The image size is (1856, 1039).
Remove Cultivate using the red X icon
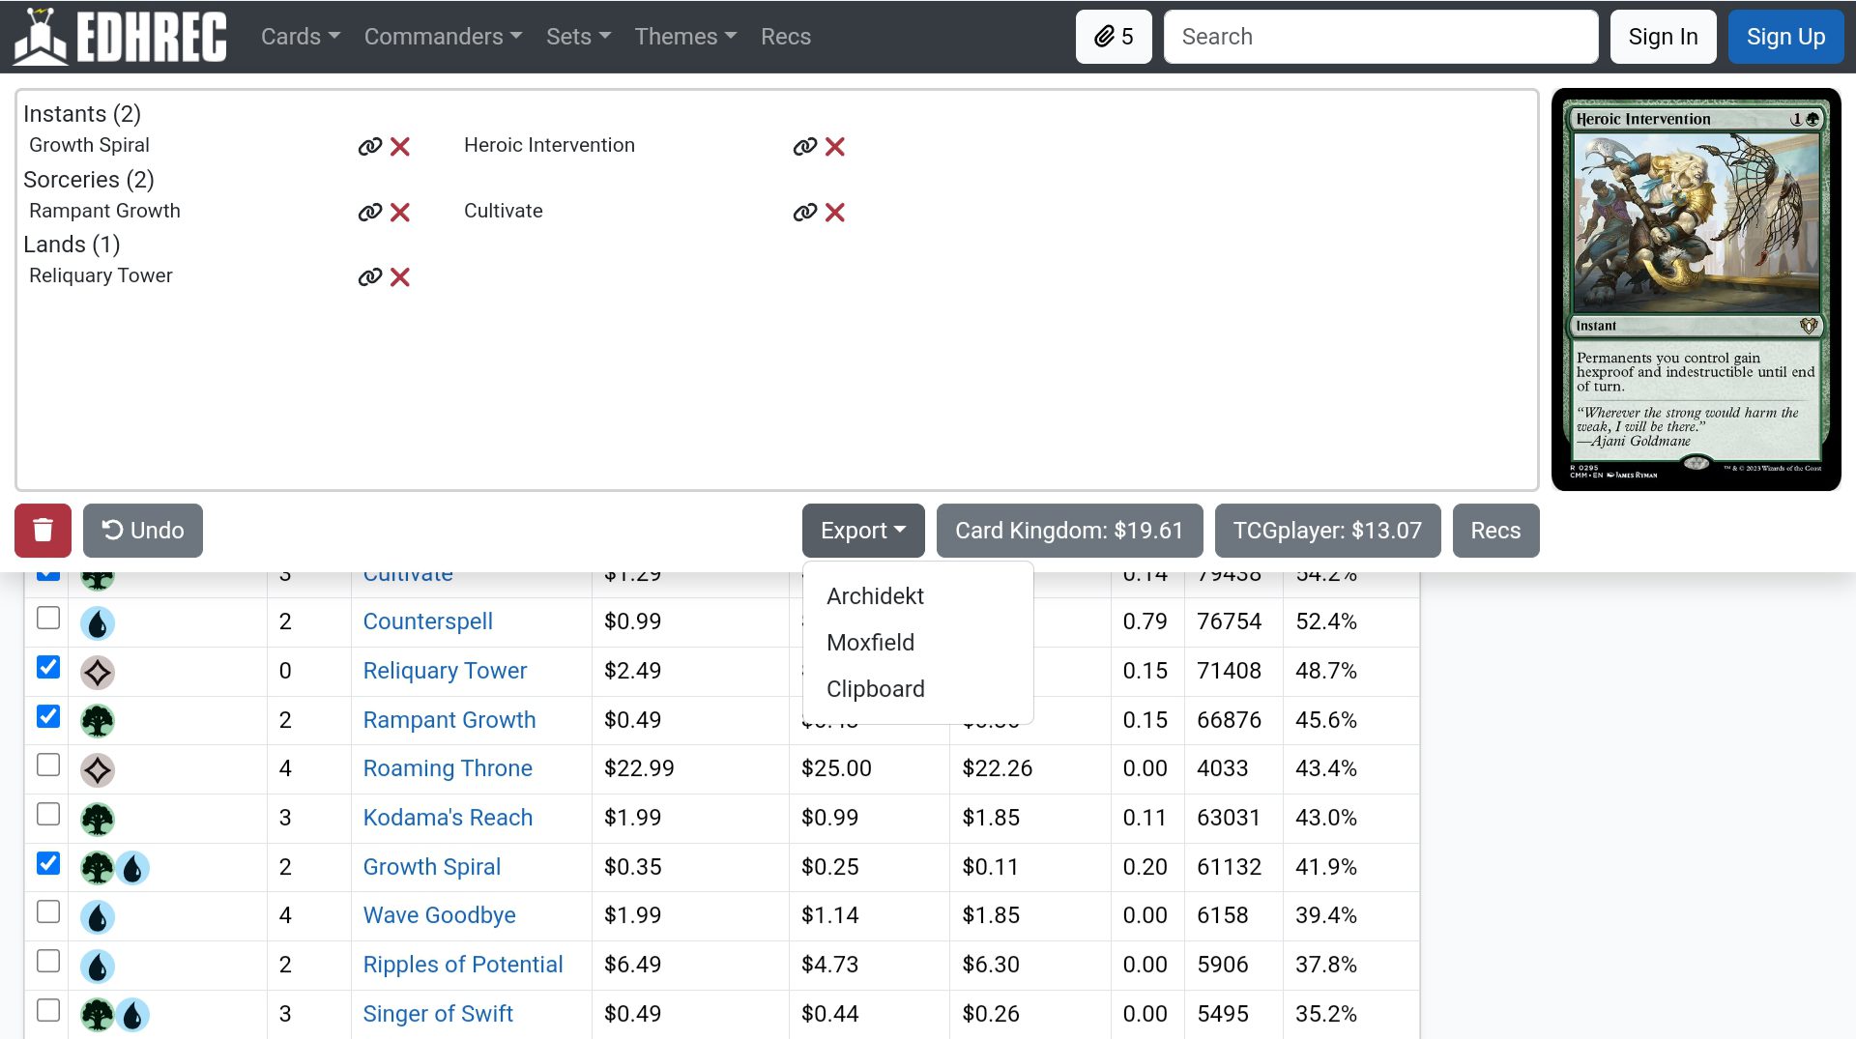pos(835,213)
